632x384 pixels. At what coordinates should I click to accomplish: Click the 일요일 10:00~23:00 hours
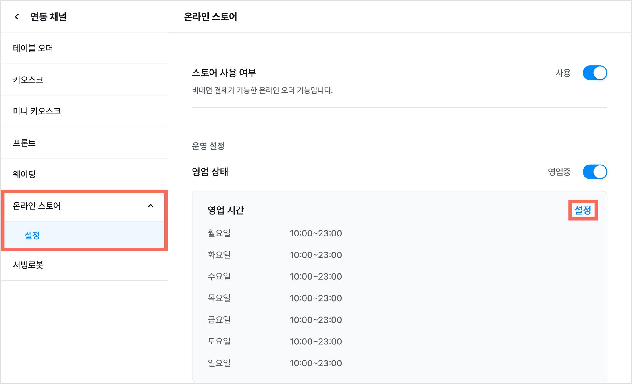point(316,363)
